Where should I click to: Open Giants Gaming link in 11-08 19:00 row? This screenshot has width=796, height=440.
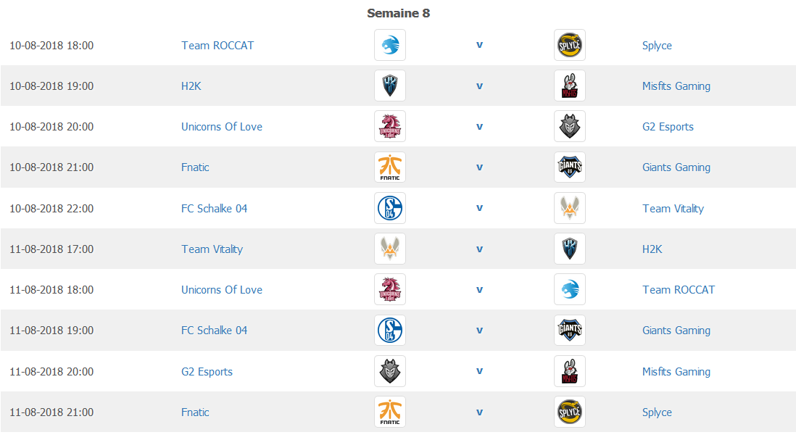coord(676,331)
